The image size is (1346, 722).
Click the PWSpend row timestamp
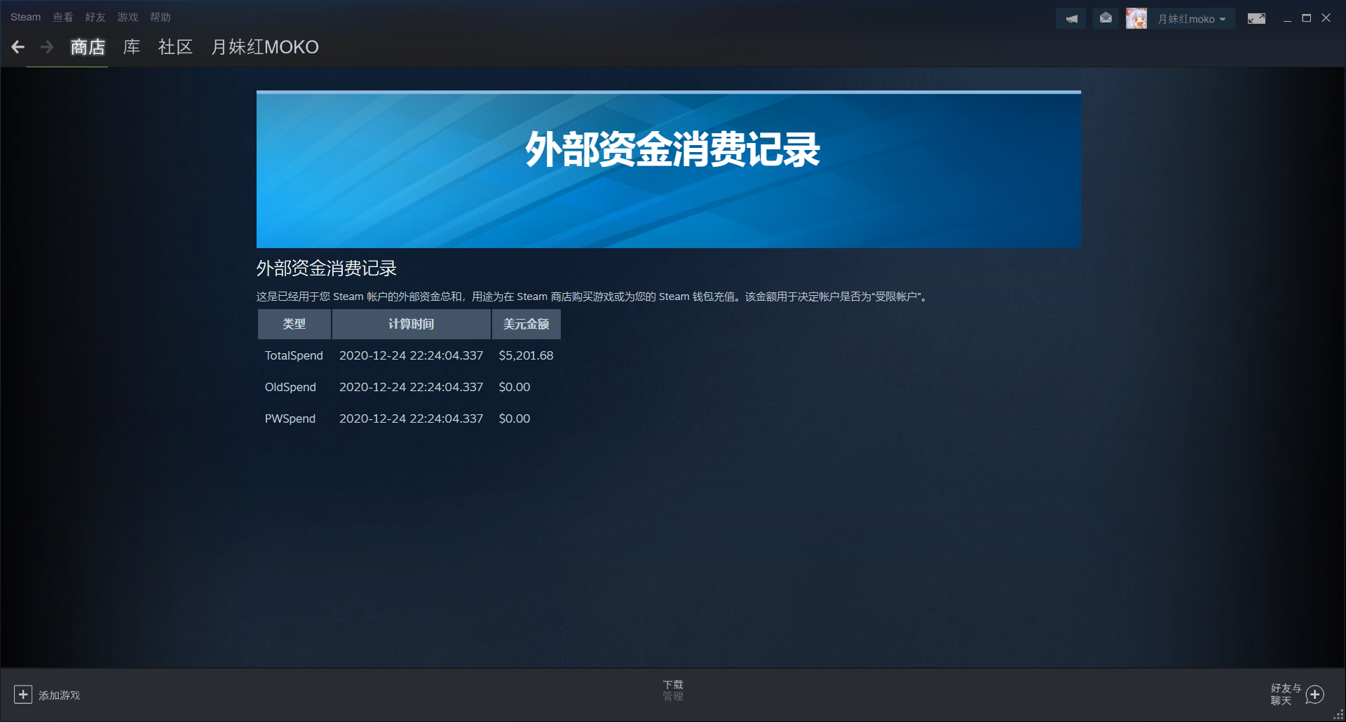coord(412,418)
